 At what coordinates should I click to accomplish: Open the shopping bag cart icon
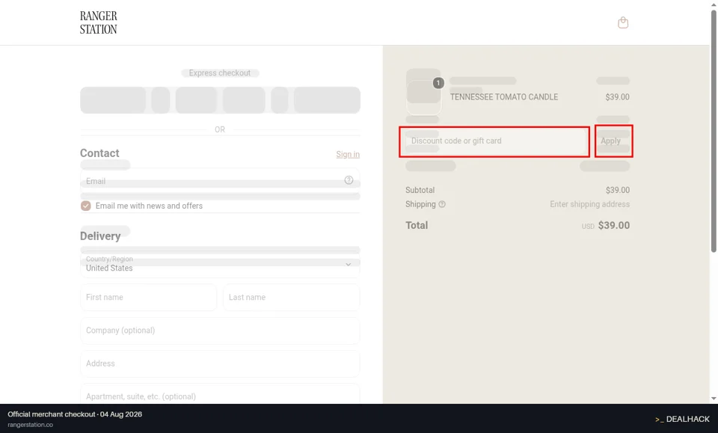coord(623,22)
